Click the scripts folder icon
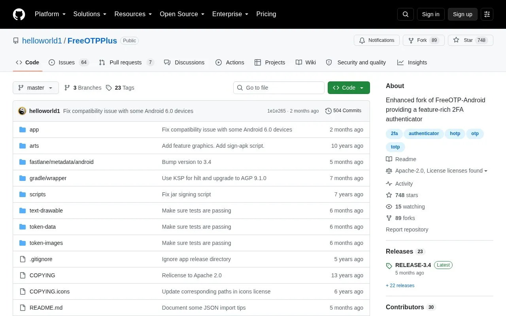Image resolution: width=506 pixels, height=316 pixels. tap(23, 194)
